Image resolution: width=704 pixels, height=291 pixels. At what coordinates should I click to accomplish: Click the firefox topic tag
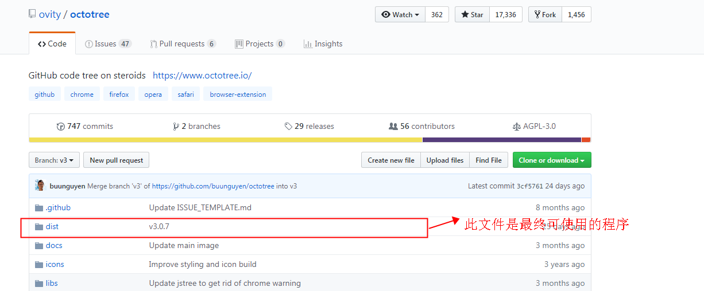pos(119,95)
